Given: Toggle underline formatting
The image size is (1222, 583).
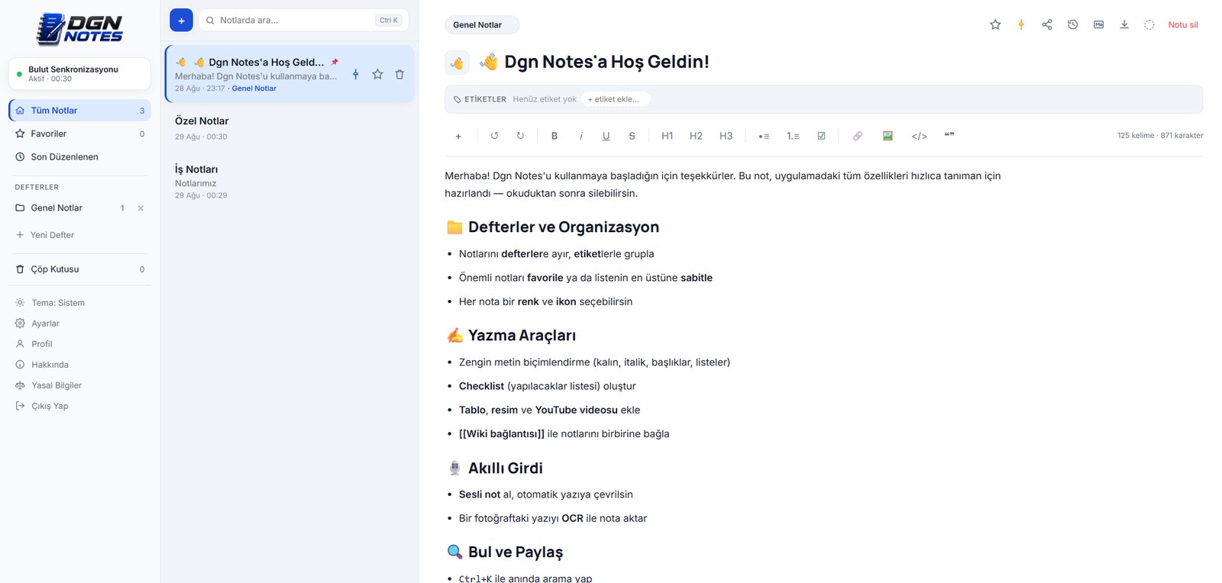Looking at the screenshot, I should pos(606,136).
